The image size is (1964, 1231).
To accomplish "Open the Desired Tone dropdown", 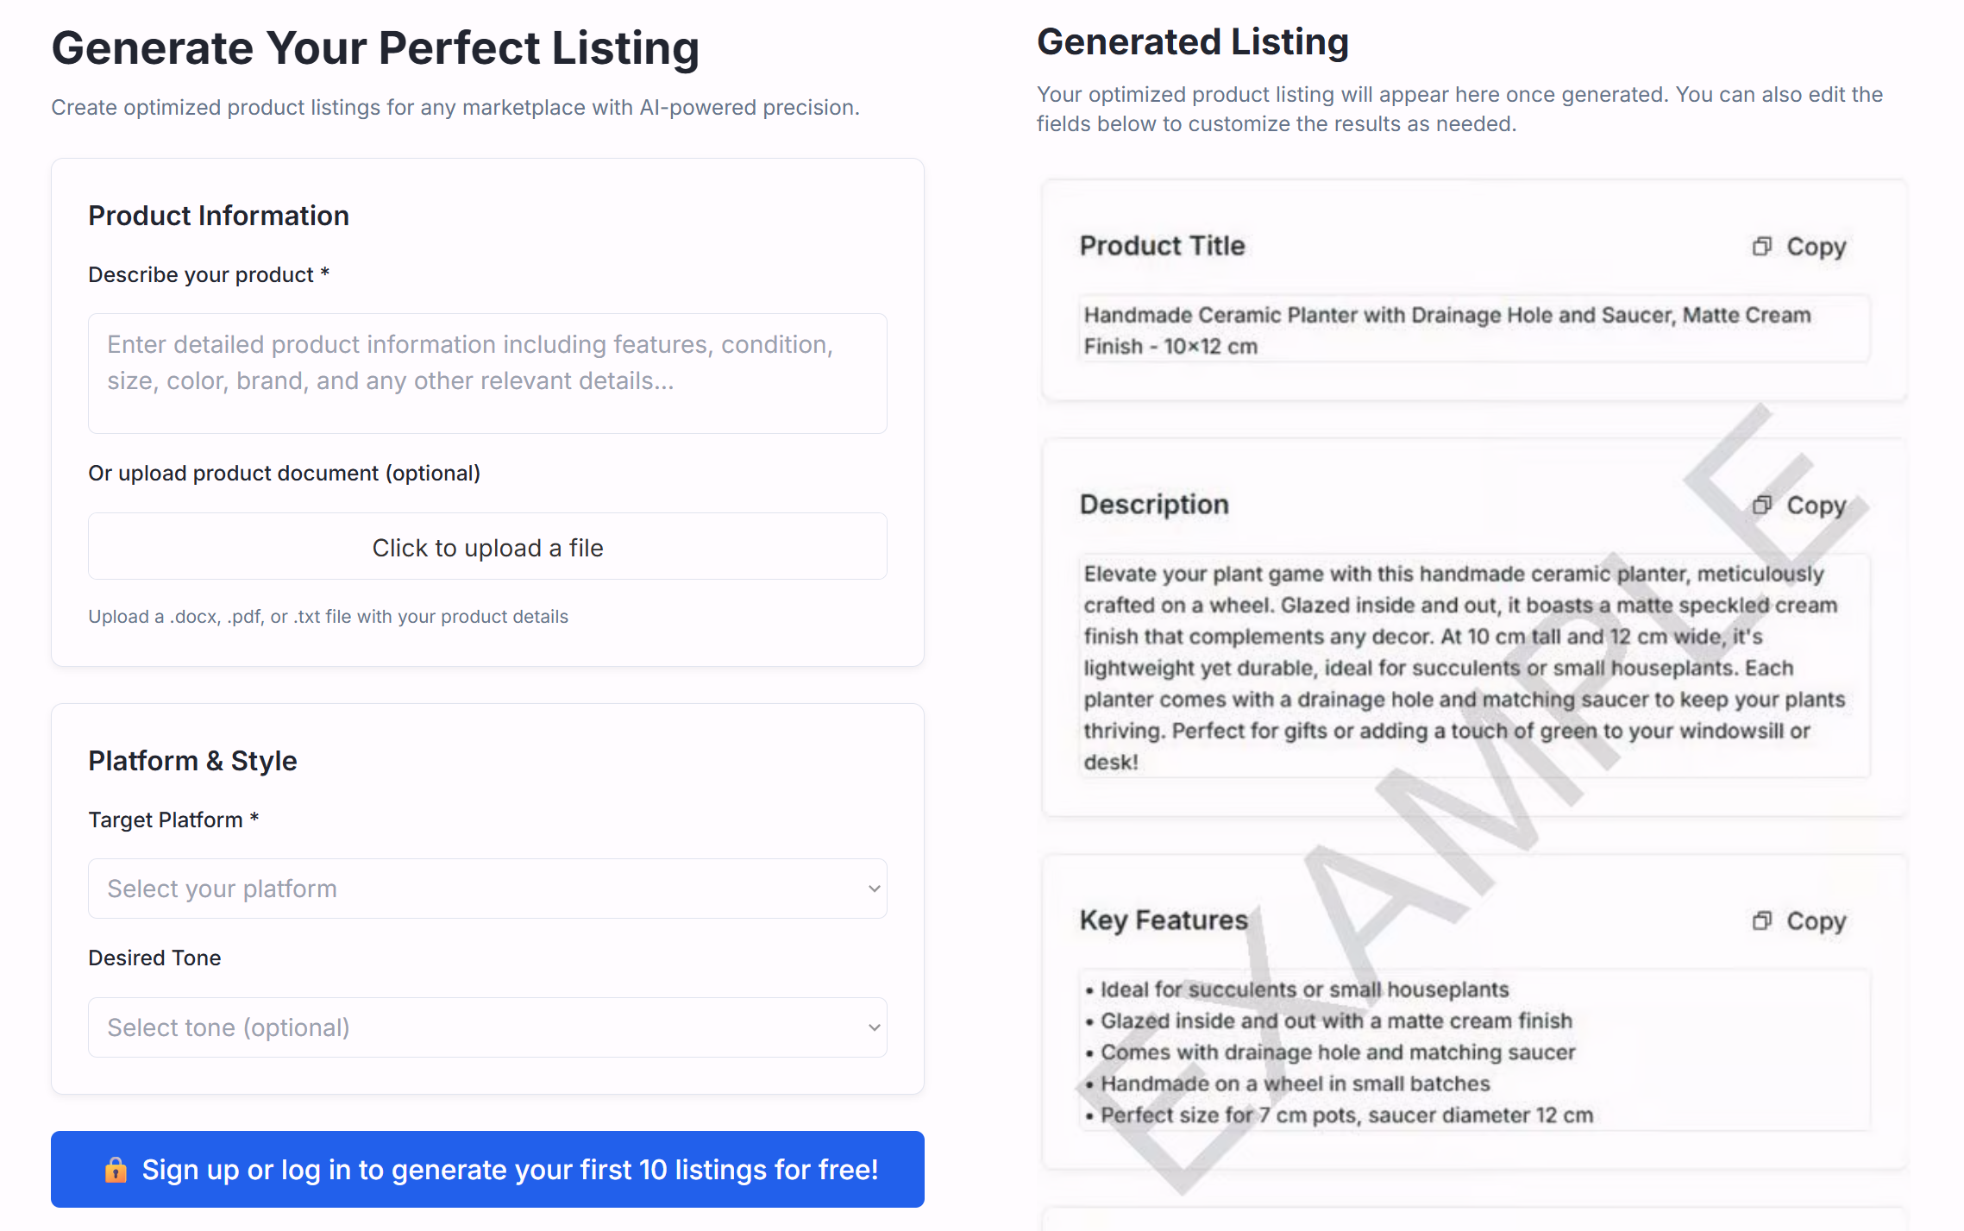I will [x=487, y=1027].
